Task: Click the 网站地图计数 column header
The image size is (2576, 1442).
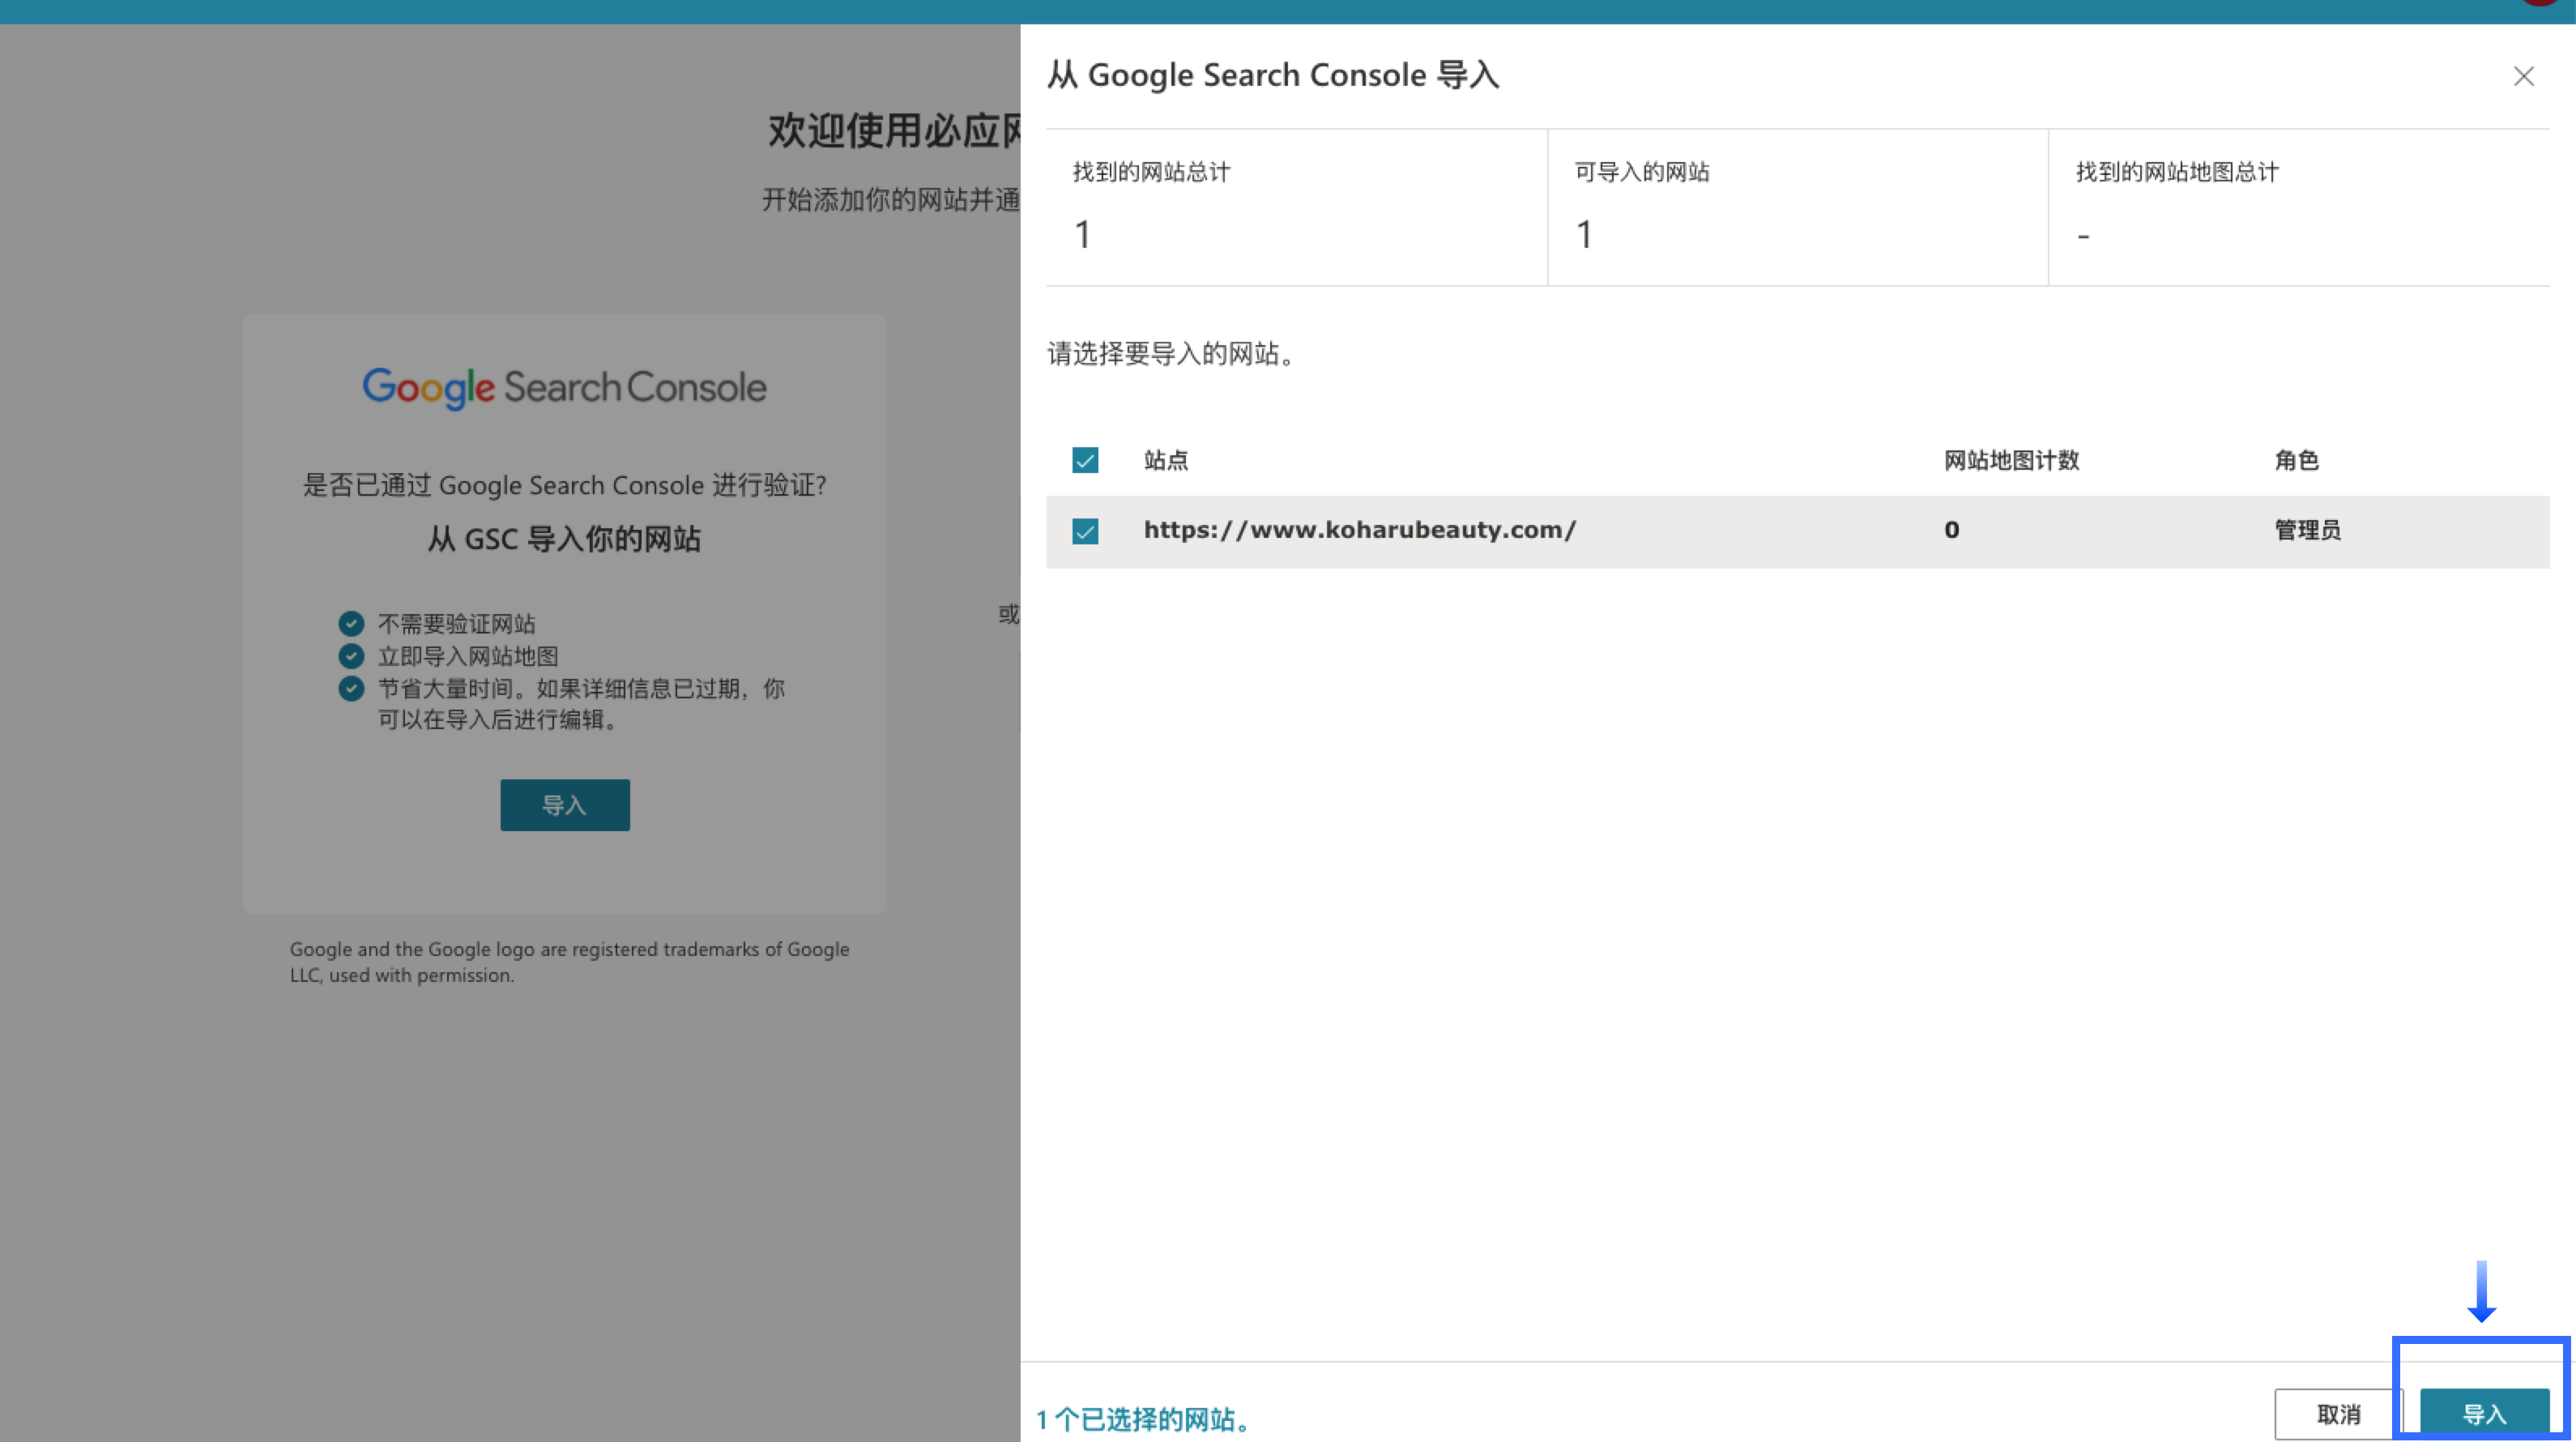Action: point(2011,460)
